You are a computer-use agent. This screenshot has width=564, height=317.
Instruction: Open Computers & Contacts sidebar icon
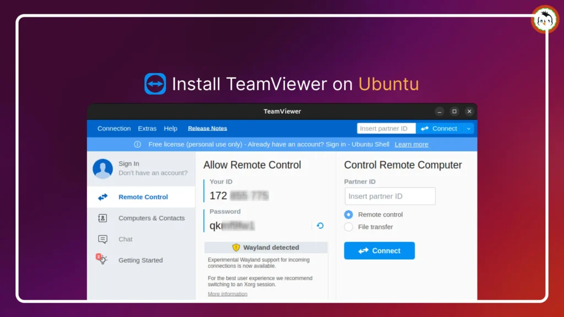pos(102,218)
